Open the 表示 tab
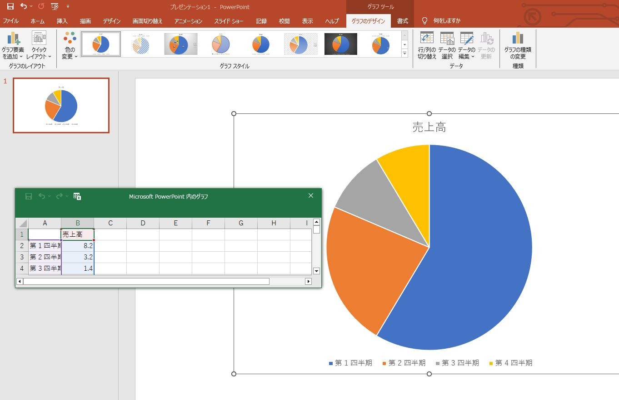Image resolution: width=619 pixels, height=400 pixels. coord(308,21)
